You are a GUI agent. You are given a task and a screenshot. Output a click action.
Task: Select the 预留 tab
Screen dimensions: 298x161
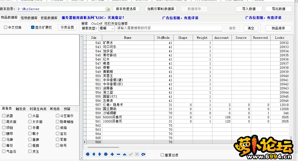pyautogui.click(x=67, y=109)
